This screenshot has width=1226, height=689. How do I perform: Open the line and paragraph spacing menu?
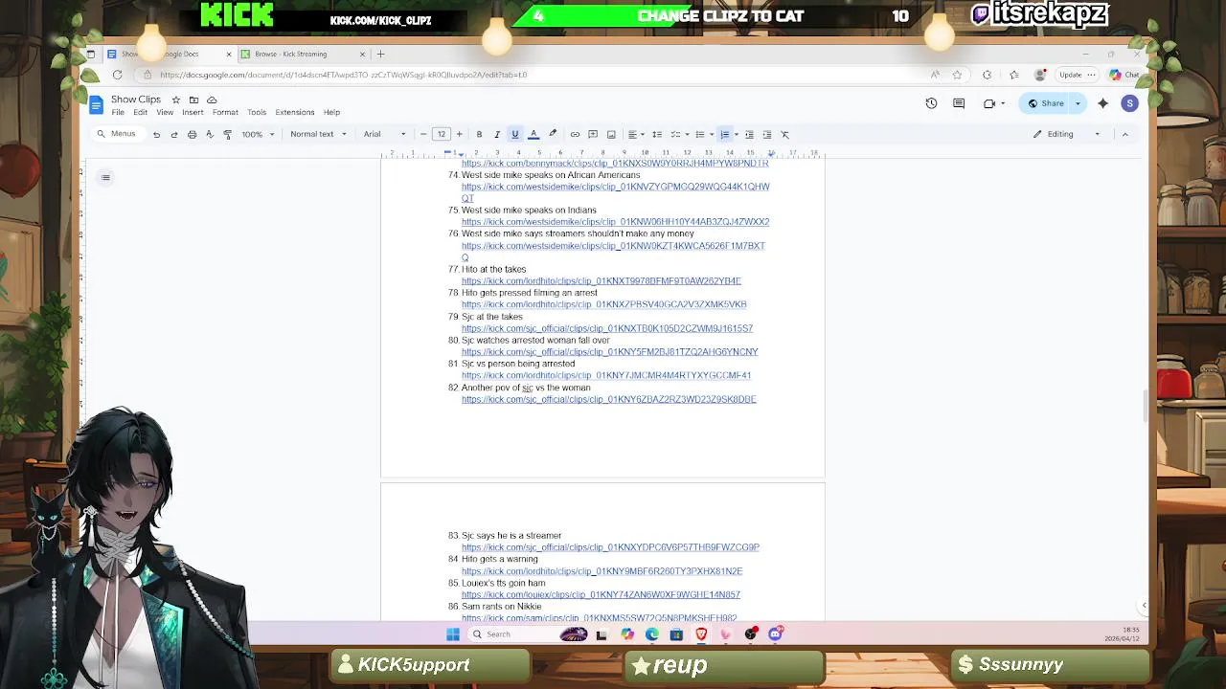pos(657,134)
